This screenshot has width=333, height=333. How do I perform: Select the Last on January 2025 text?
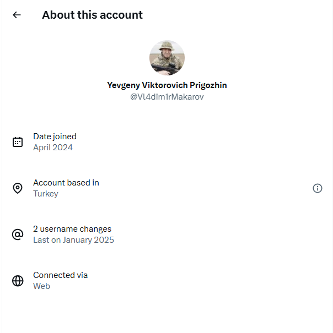[73, 240]
